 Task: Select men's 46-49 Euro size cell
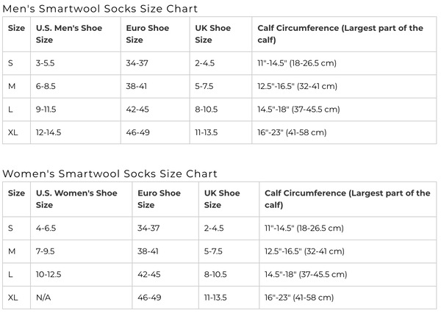click(x=138, y=132)
